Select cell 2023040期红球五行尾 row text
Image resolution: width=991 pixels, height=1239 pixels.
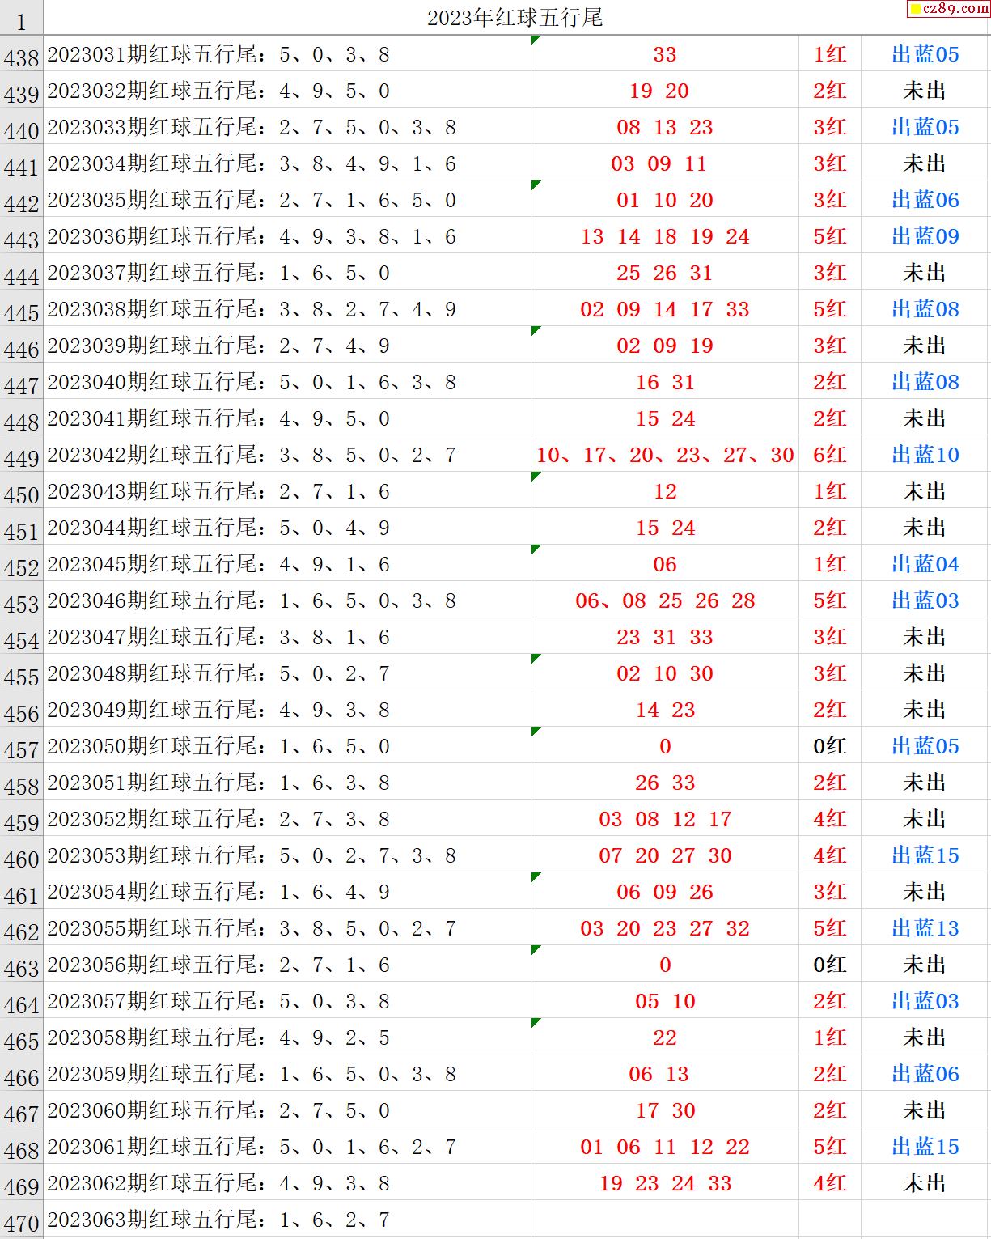[287, 382]
